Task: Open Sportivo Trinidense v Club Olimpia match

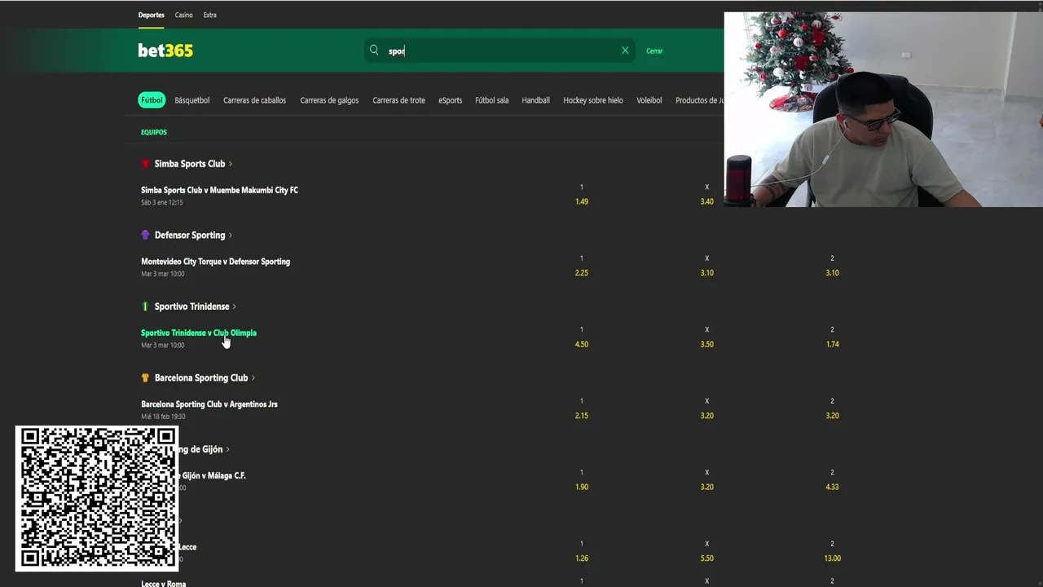Action: point(199,333)
